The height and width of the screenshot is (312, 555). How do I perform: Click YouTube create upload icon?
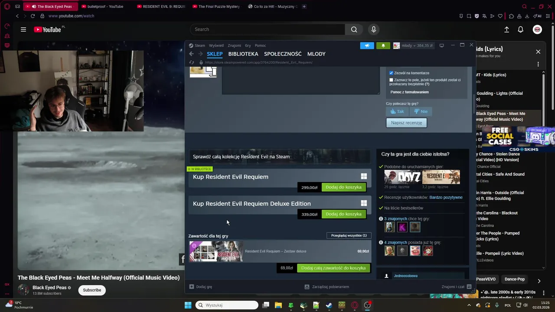click(x=506, y=29)
